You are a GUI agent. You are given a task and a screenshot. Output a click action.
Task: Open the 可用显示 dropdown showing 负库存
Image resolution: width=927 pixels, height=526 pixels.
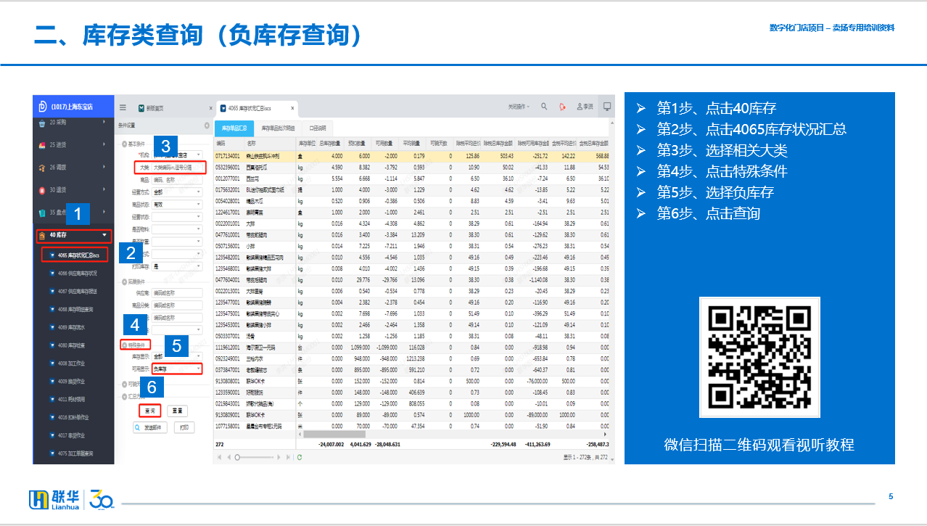tap(177, 369)
